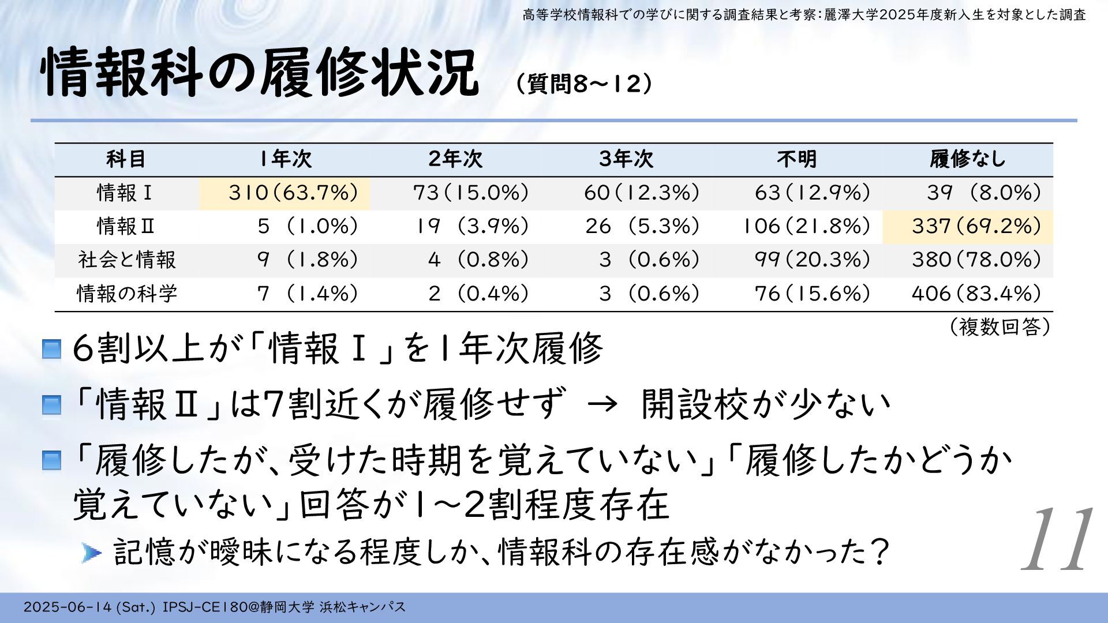
Task: Click cell 106(21.8%)
Action: pyautogui.click(x=807, y=226)
